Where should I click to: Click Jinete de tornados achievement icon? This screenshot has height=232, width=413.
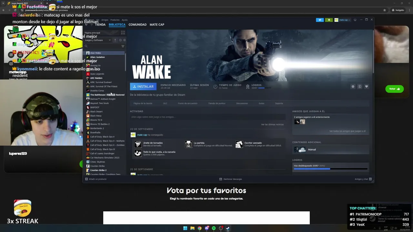point(138,144)
